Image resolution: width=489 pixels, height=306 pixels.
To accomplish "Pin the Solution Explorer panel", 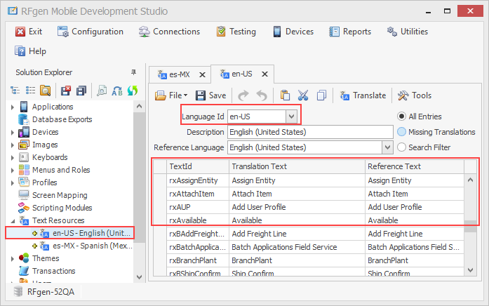I will coord(134,72).
